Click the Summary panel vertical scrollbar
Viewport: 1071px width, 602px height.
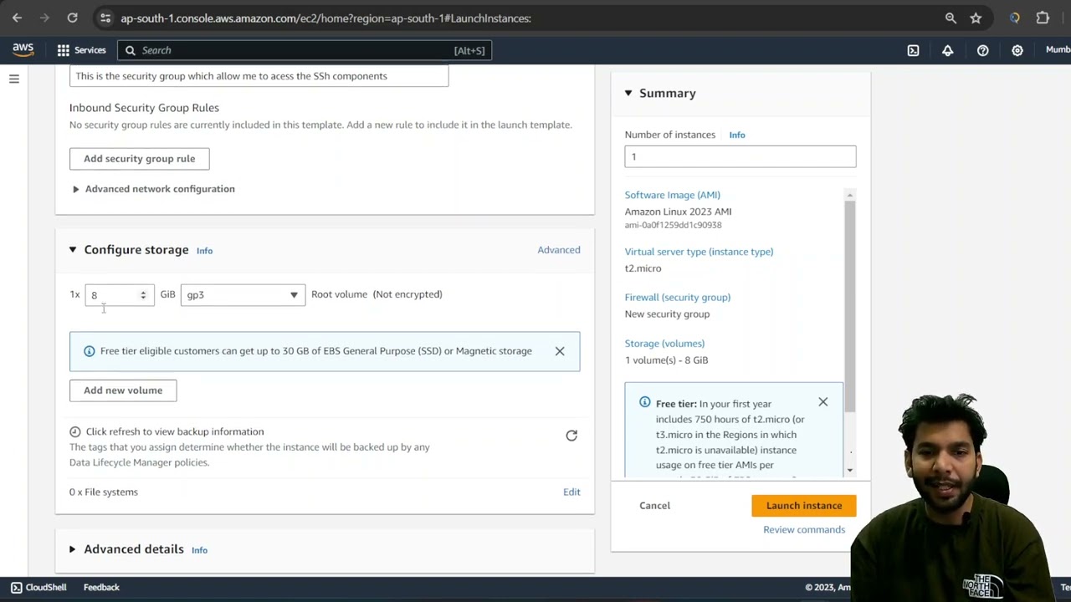click(x=849, y=305)
